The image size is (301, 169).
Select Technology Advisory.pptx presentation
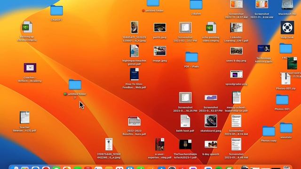[264, 48]
